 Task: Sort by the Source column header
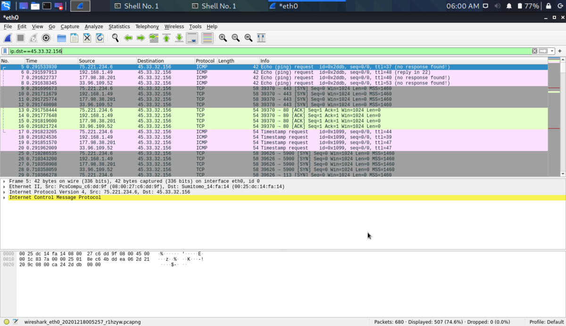pyautogui.click(x=107, y=61)
